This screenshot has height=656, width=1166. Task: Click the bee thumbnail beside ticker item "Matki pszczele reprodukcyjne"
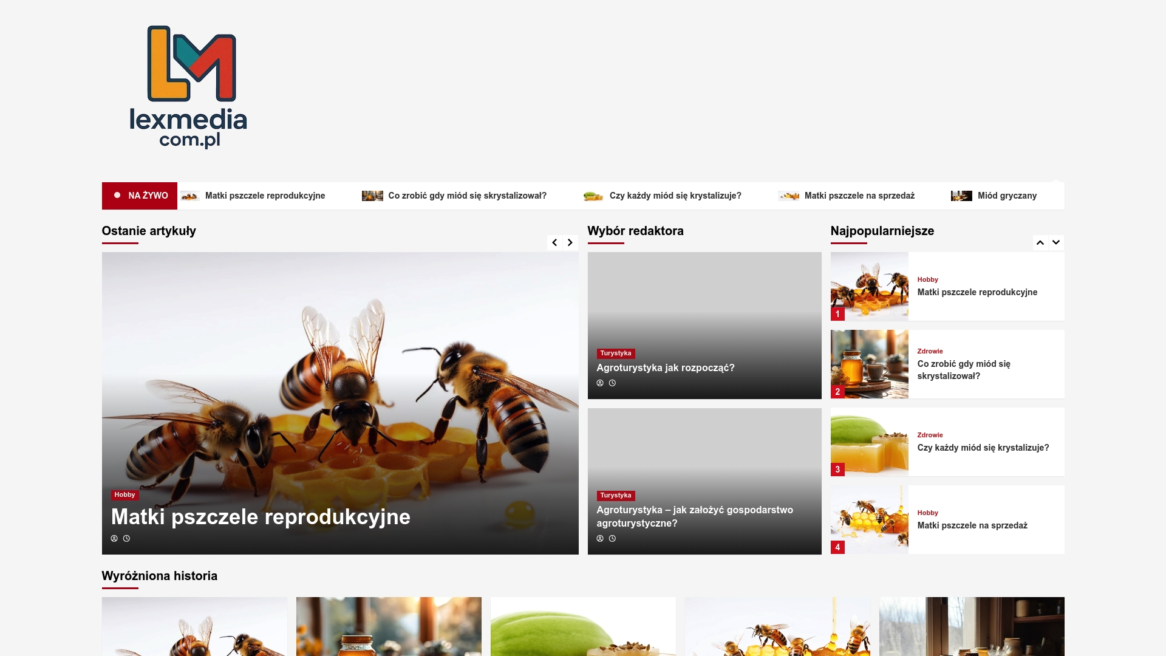(x=191, y=196)
